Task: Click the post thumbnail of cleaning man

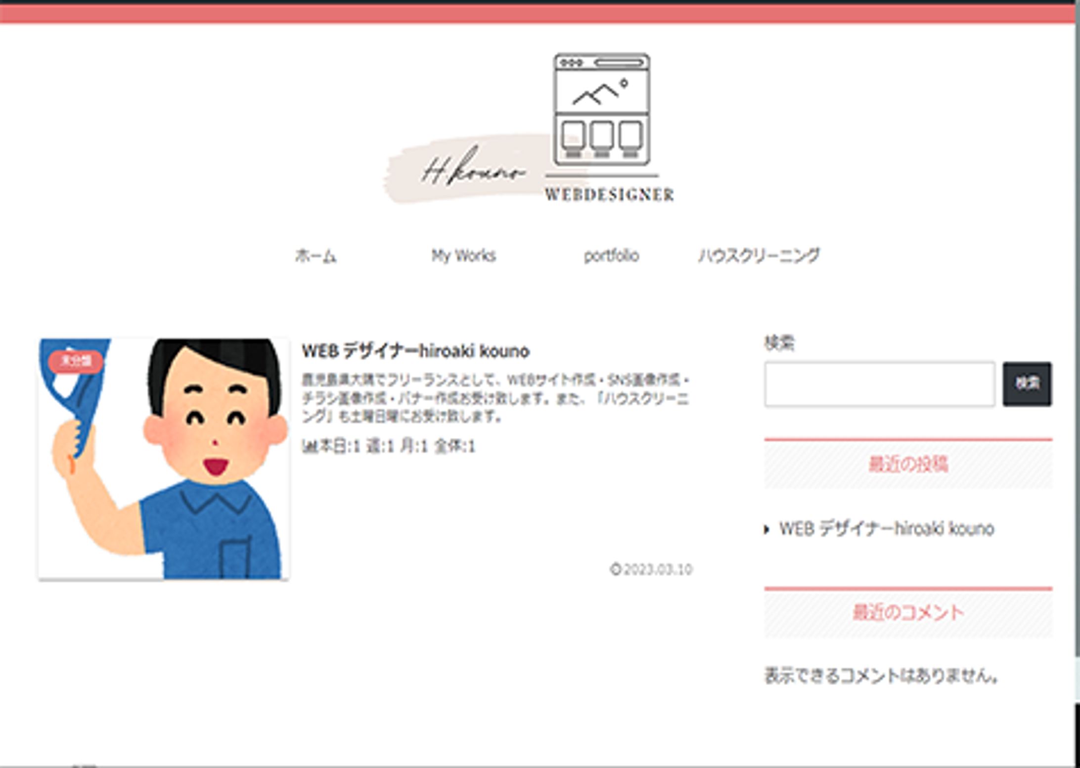Action: pyautogui.click(x=164, y=459)
